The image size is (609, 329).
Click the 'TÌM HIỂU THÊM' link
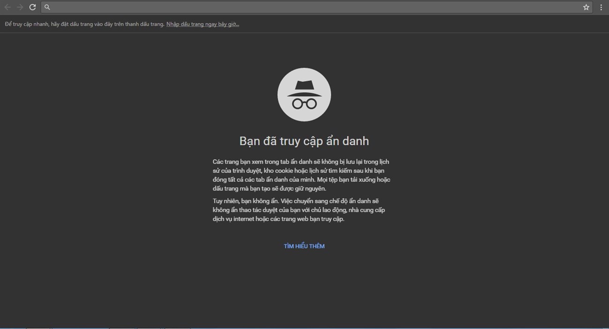[304, 246]
